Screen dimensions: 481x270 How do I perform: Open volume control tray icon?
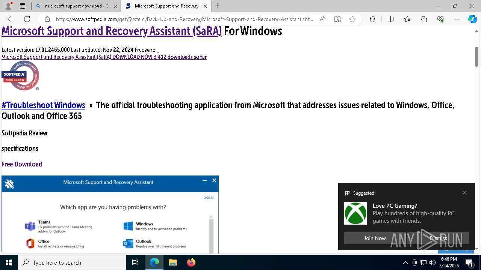click(433, 262)
